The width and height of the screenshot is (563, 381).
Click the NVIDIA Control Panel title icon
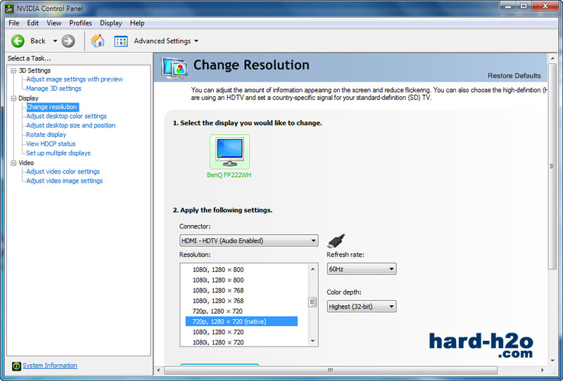pos(9,8)
